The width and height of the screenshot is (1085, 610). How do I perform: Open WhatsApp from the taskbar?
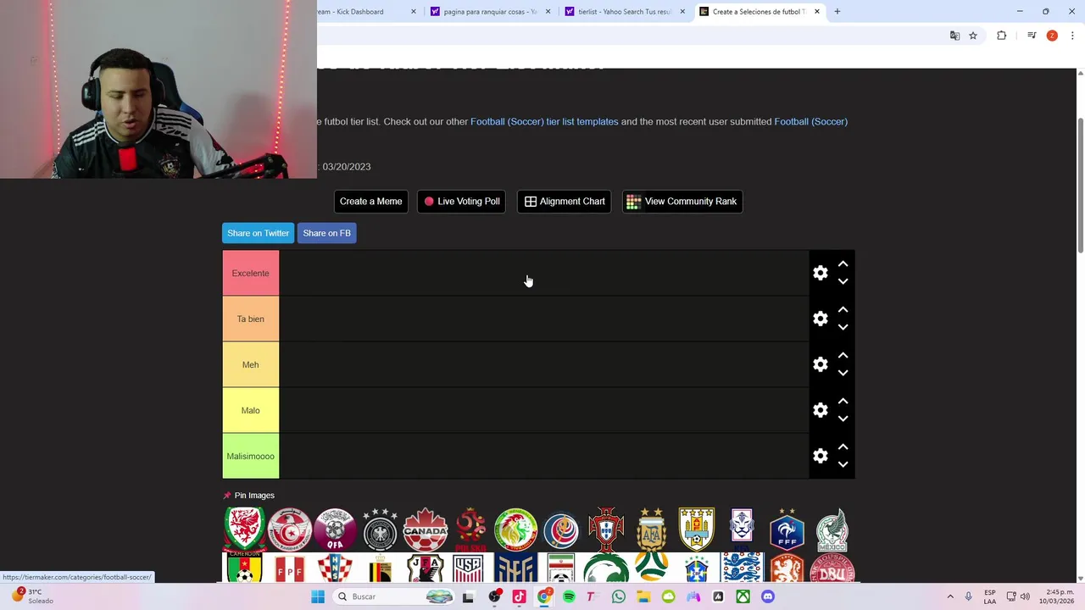tap(619, 596)
